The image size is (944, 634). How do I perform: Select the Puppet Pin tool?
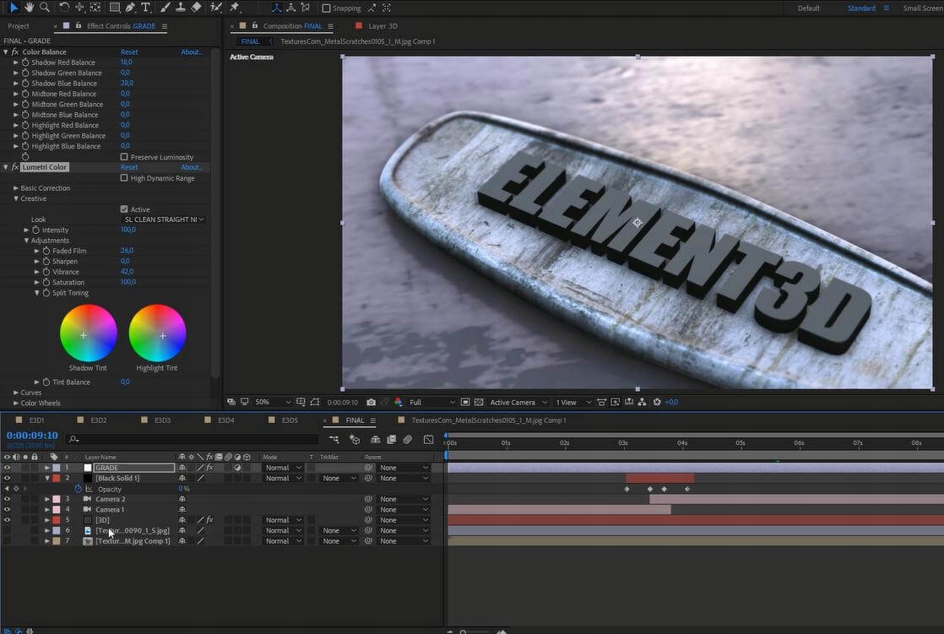pyautogui.click(x=235, y=8)
